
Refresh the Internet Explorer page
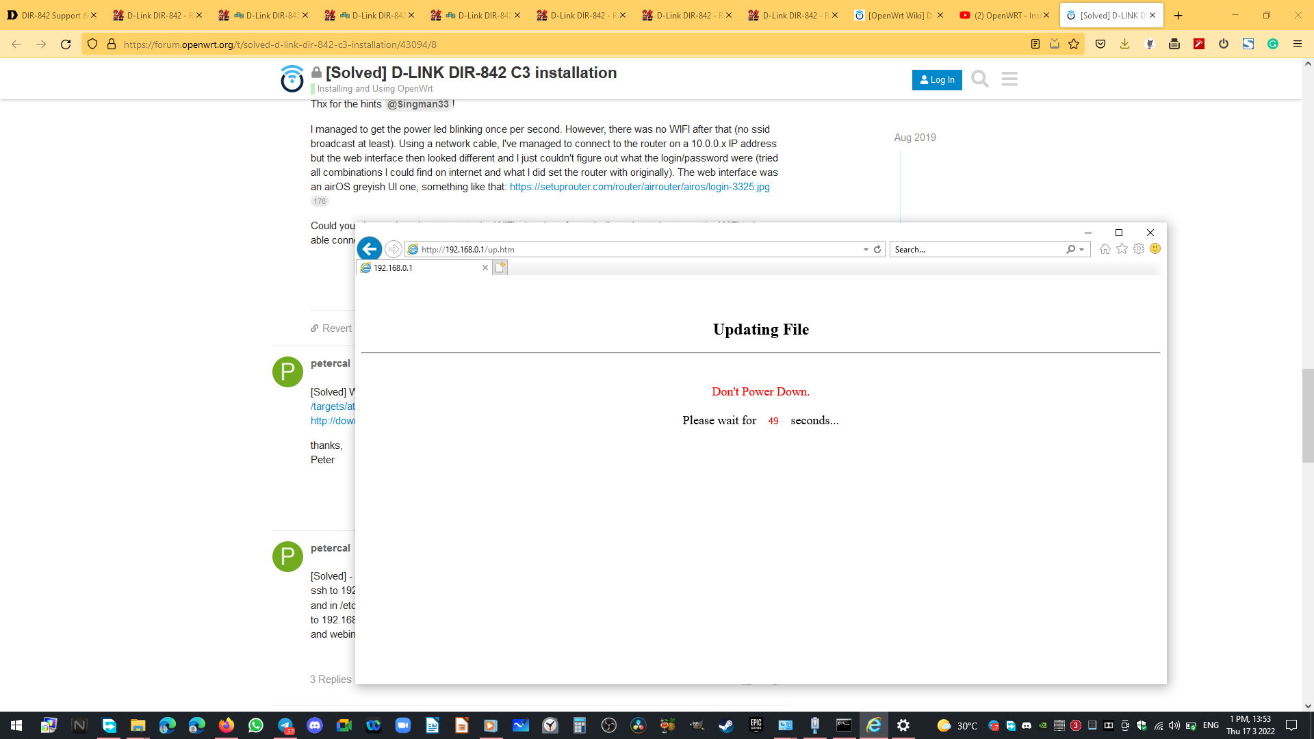tap(877, 250)
